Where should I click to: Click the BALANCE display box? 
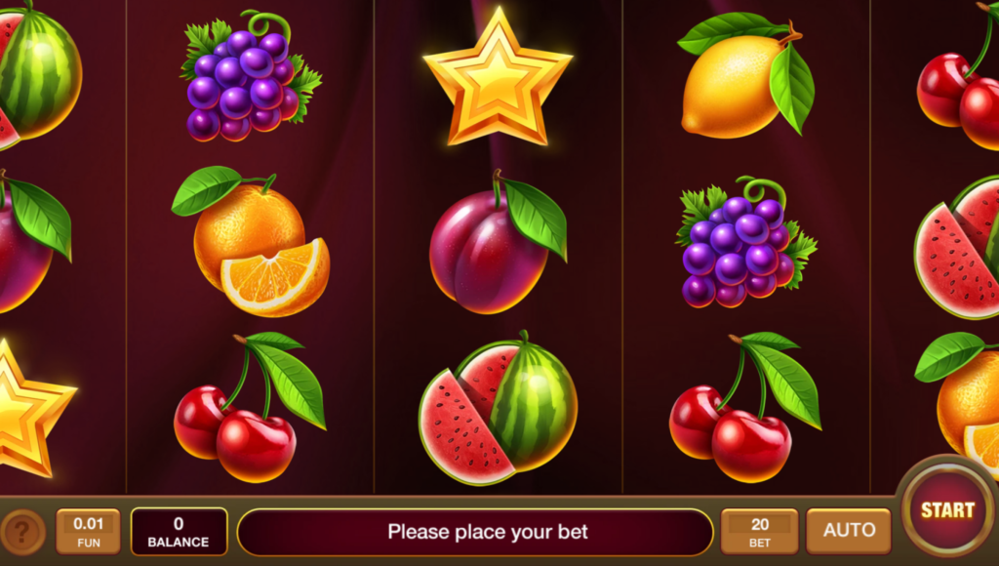180,532
